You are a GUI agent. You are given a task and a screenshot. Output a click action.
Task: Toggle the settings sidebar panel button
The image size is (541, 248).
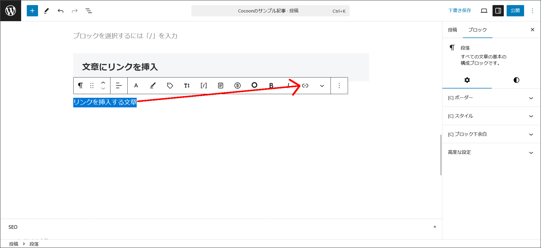click(x=498, y=11)
